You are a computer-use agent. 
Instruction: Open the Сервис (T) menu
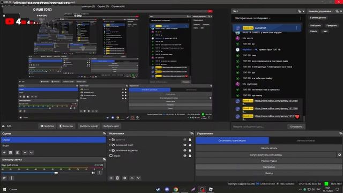103,6
